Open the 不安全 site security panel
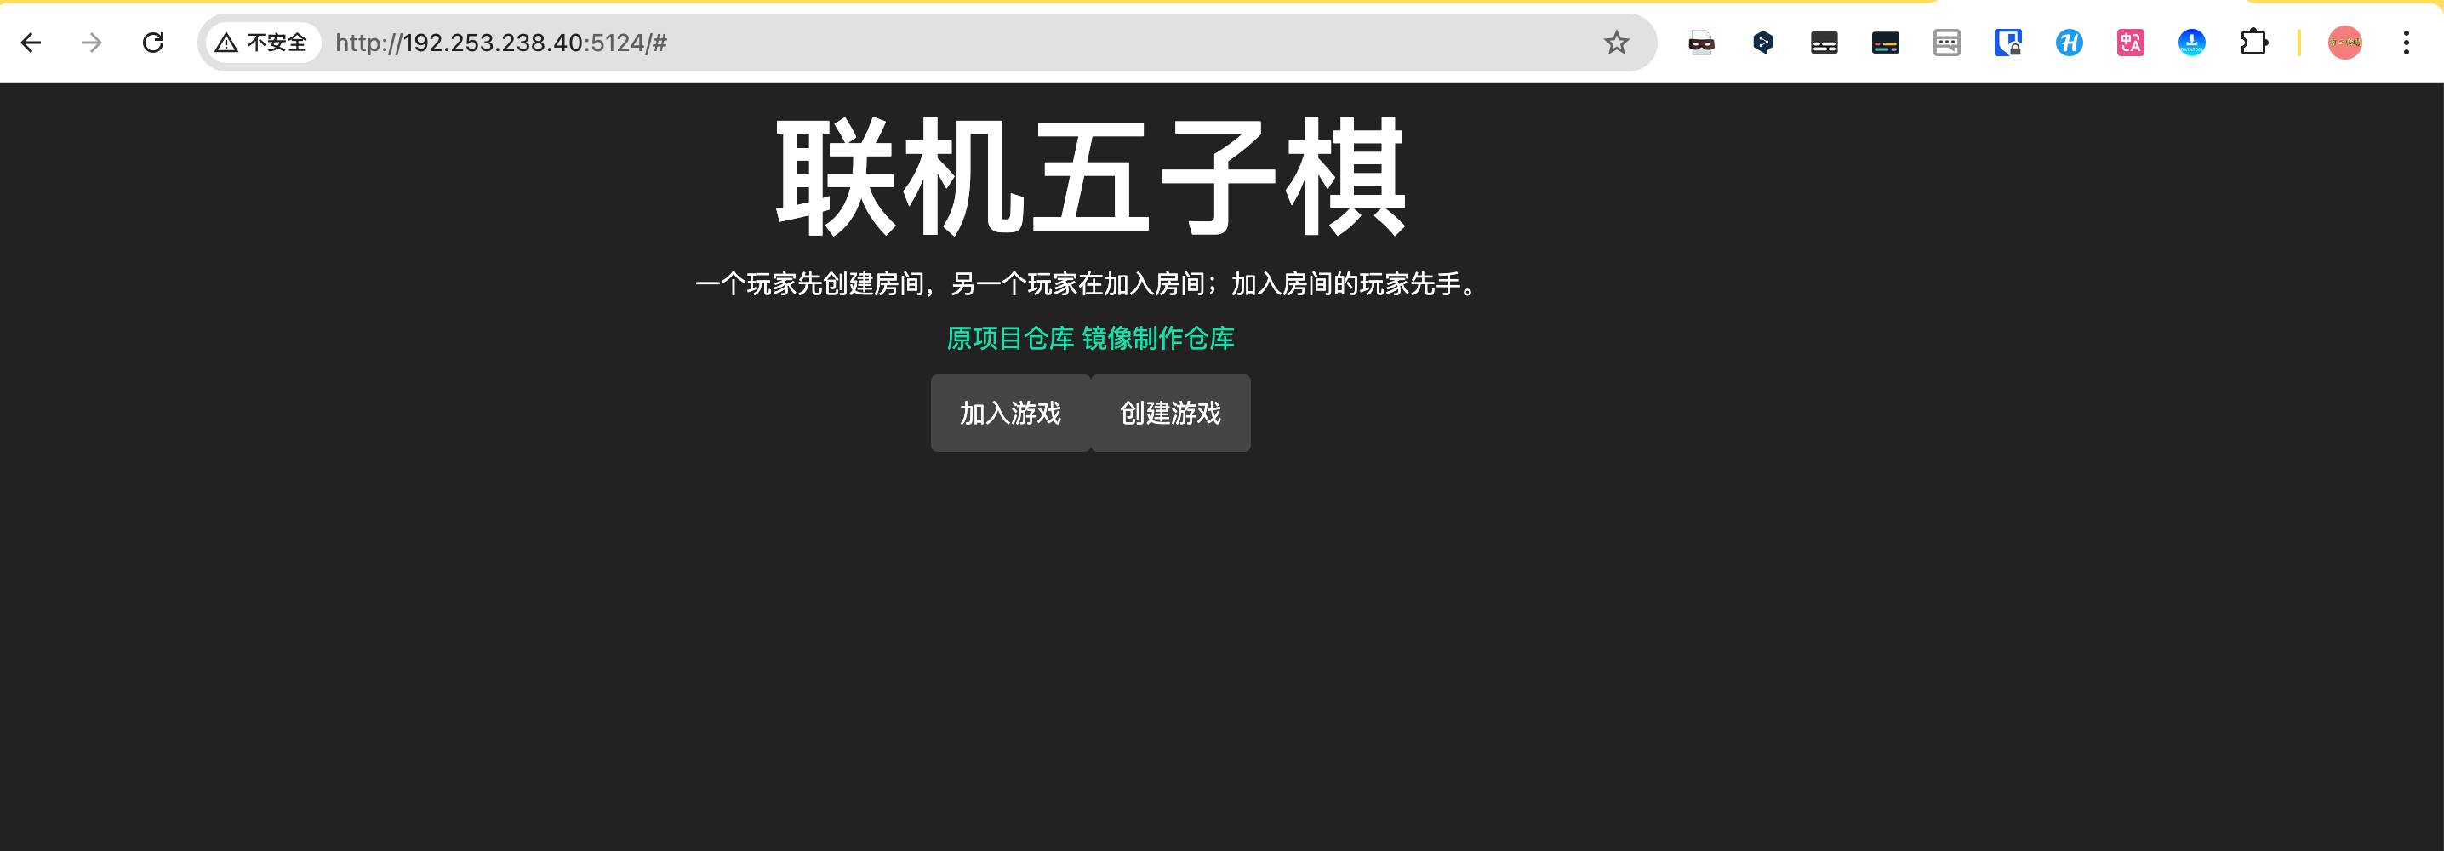 (x=261, y=43)
